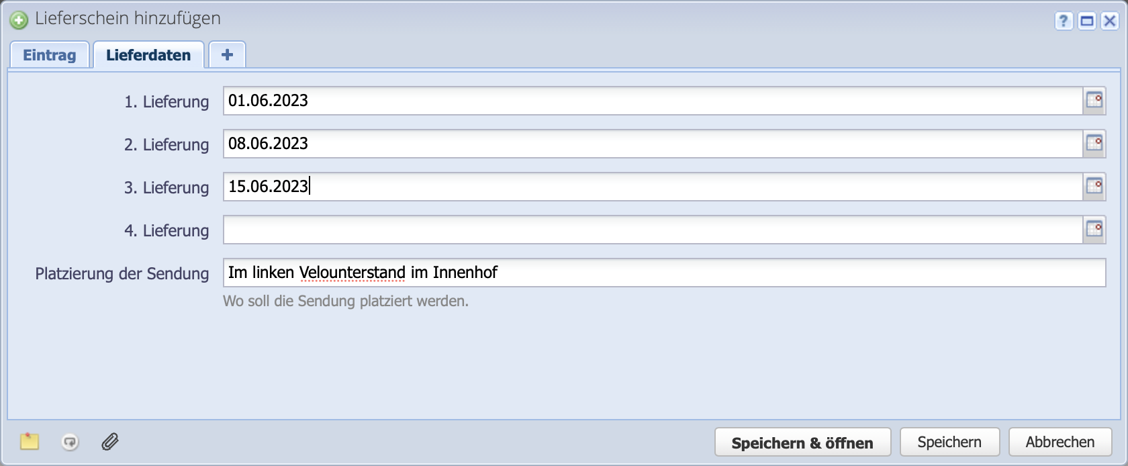Switch to the Eintrag tab

50,55
